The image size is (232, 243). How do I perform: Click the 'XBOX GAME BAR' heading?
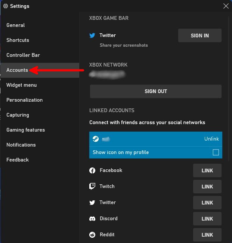(109, 18)
